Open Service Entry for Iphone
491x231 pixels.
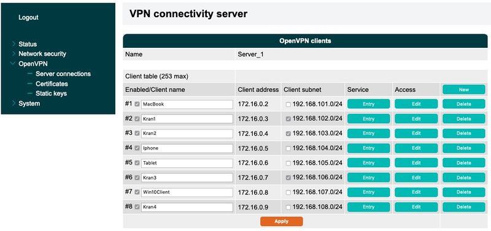(369, 148)
